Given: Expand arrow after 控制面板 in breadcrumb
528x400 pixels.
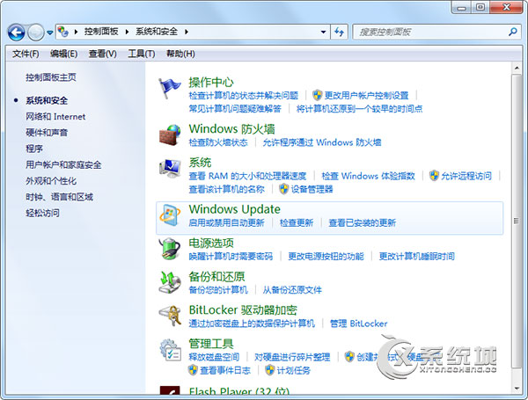Looking at the screenshot, I should 127,32.
